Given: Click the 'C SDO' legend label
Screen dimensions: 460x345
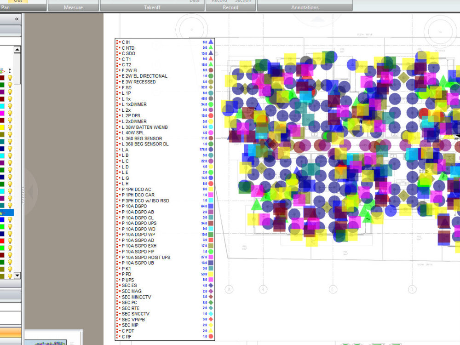Looking at the screenshot, I should click(128, 53).
